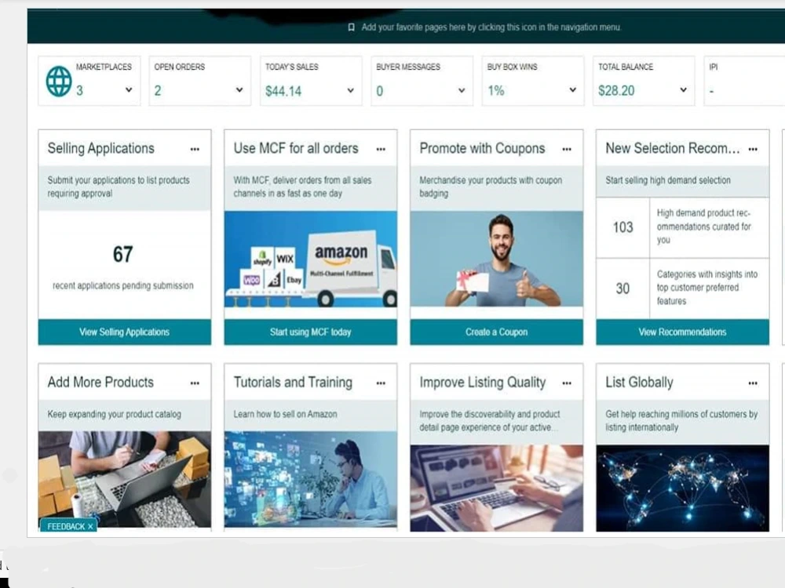Click the Feedback tab label
This screenshot has width=785, height=588.
click(66, 527)
